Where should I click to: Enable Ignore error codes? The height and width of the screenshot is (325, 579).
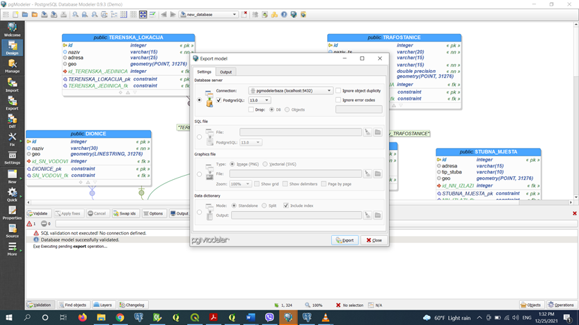click(x=338, y=100)
